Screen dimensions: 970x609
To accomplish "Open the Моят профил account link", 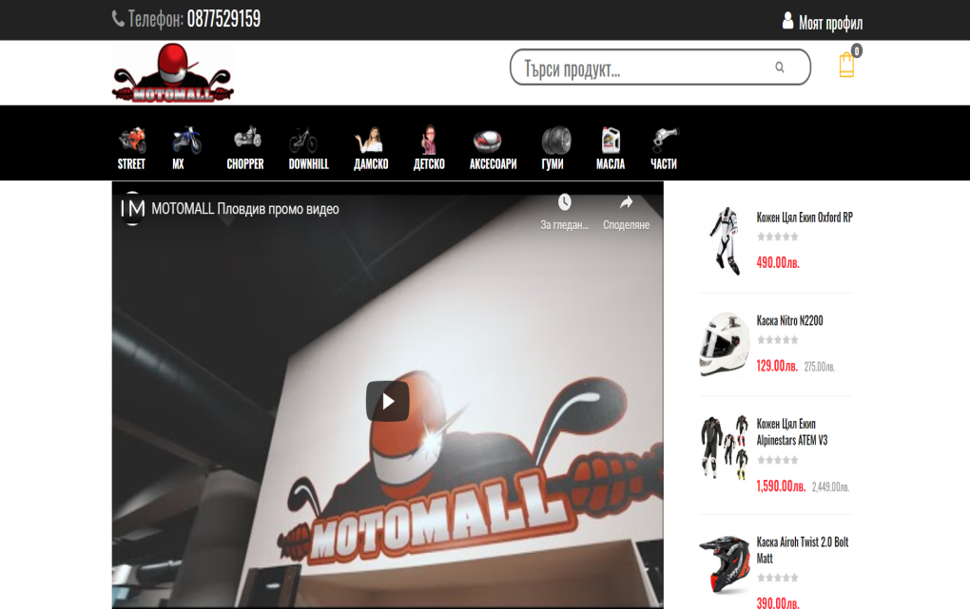I will pos(822,23).
